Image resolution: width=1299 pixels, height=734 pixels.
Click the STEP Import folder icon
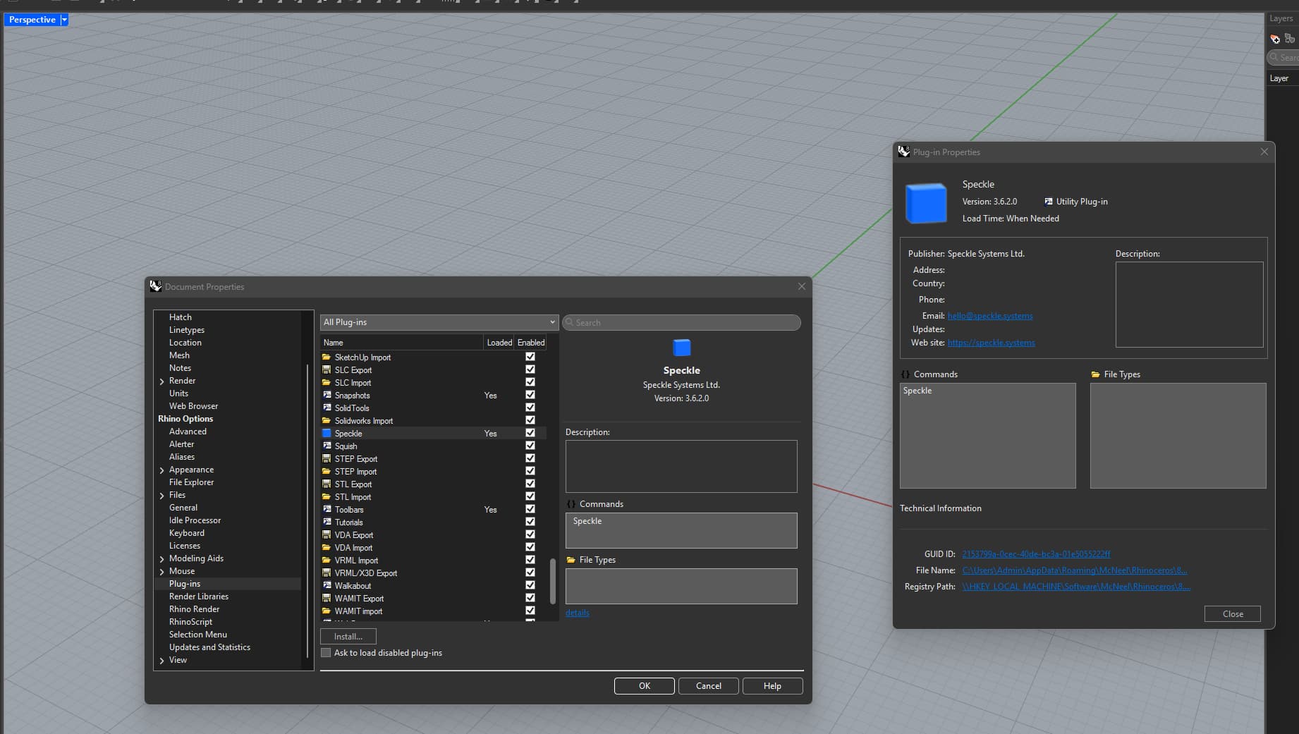[x=327, y=471]
